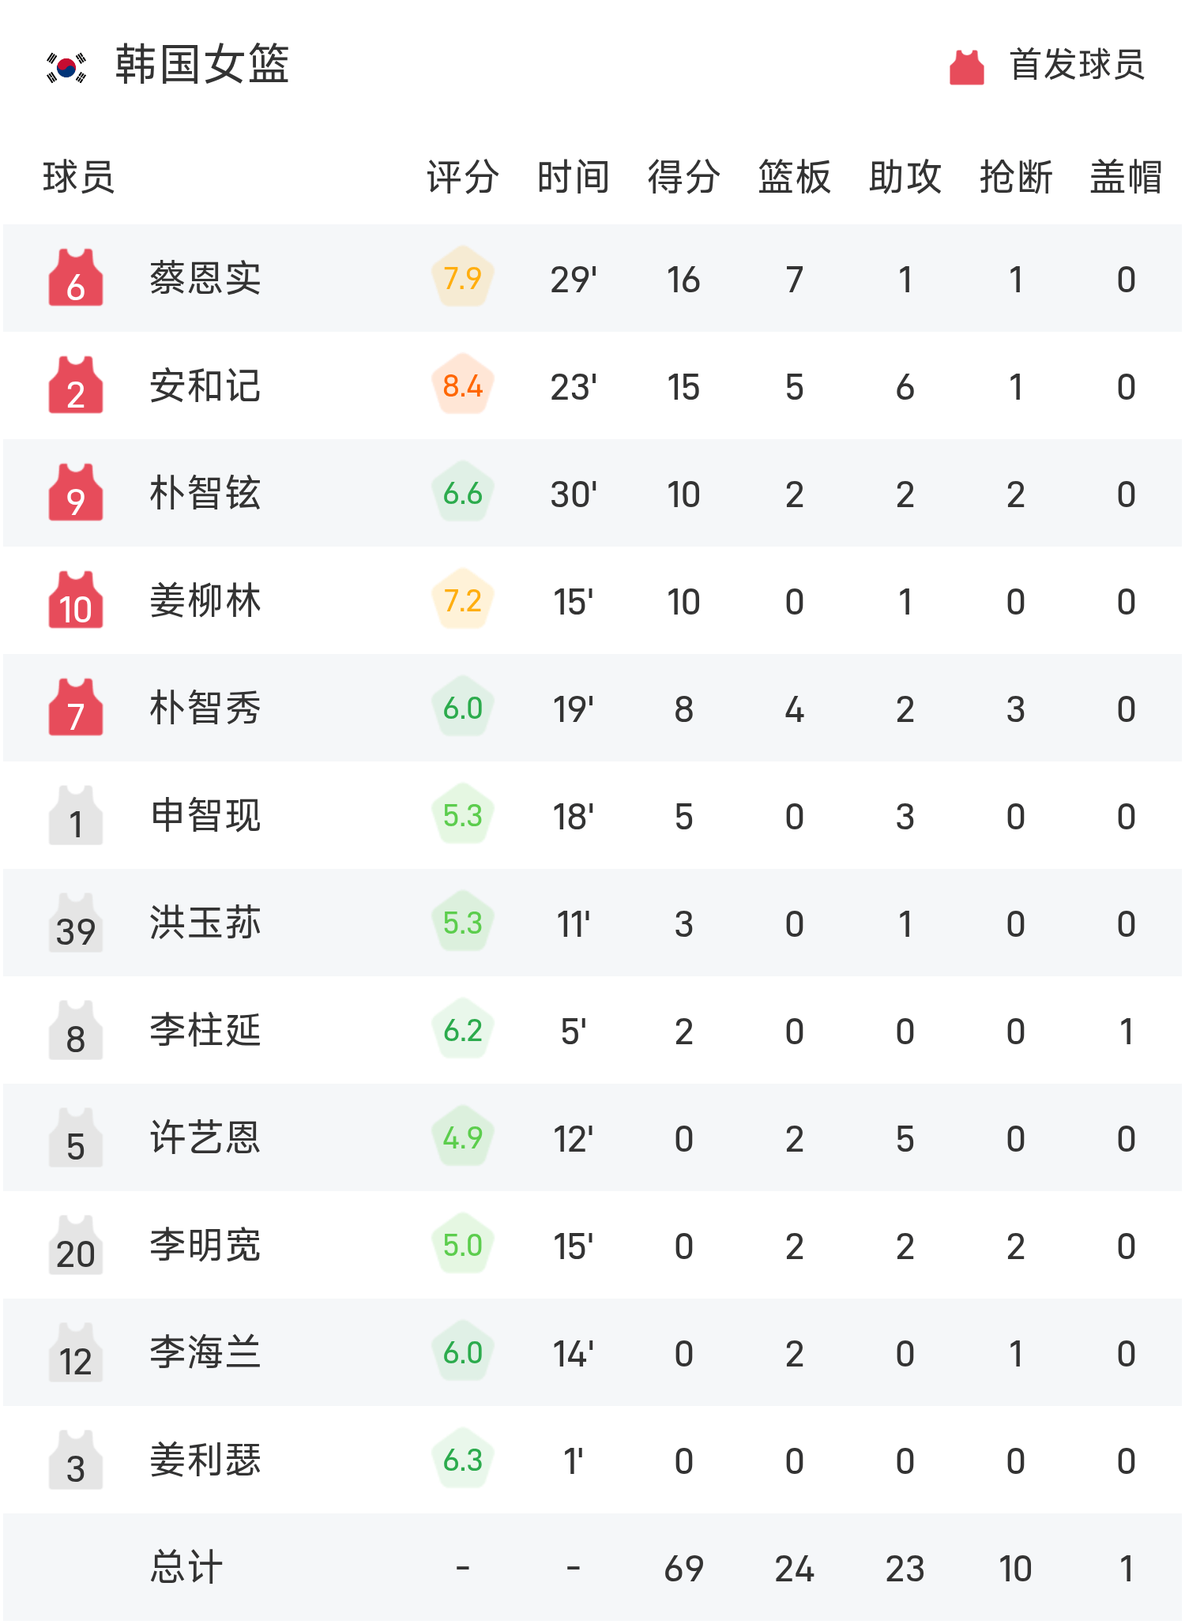Click the red starter jersey legend icon
The width and height of the screenshot is (1185, 1624).
tap(966, 67)
